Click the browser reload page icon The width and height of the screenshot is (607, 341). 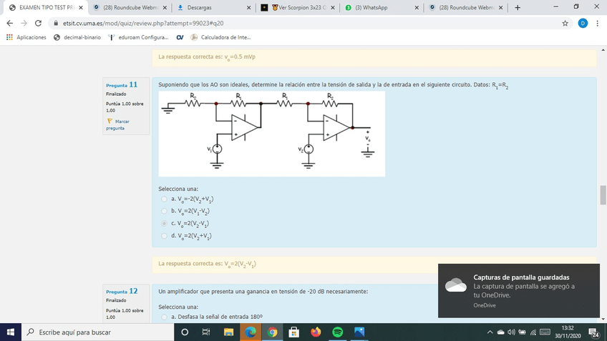[38, 23]
